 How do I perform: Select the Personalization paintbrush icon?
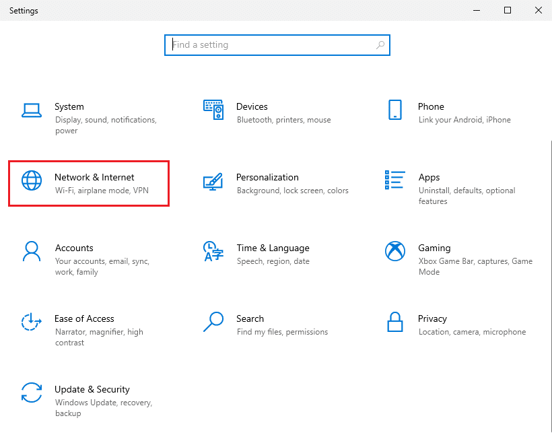tap(213, 182)
